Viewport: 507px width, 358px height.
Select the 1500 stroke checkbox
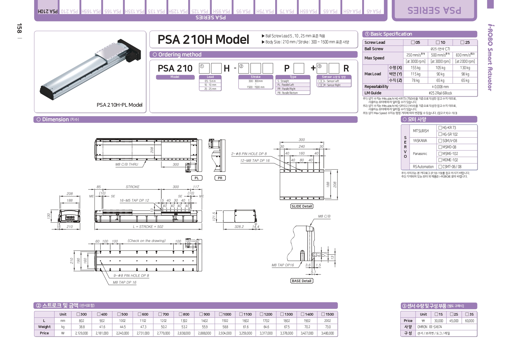click(323, 314)
